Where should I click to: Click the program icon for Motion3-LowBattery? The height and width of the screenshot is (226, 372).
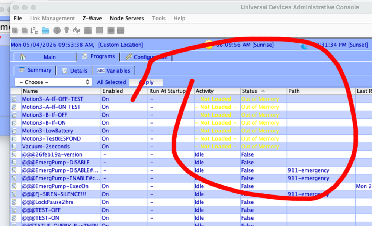pos(14,131)
